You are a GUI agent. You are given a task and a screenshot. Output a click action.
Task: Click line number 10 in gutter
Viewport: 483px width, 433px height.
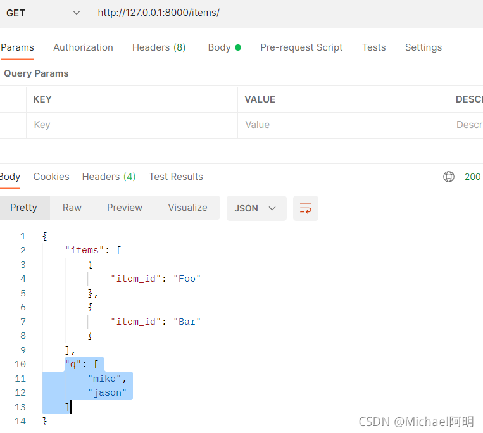(x=20, y=365)
